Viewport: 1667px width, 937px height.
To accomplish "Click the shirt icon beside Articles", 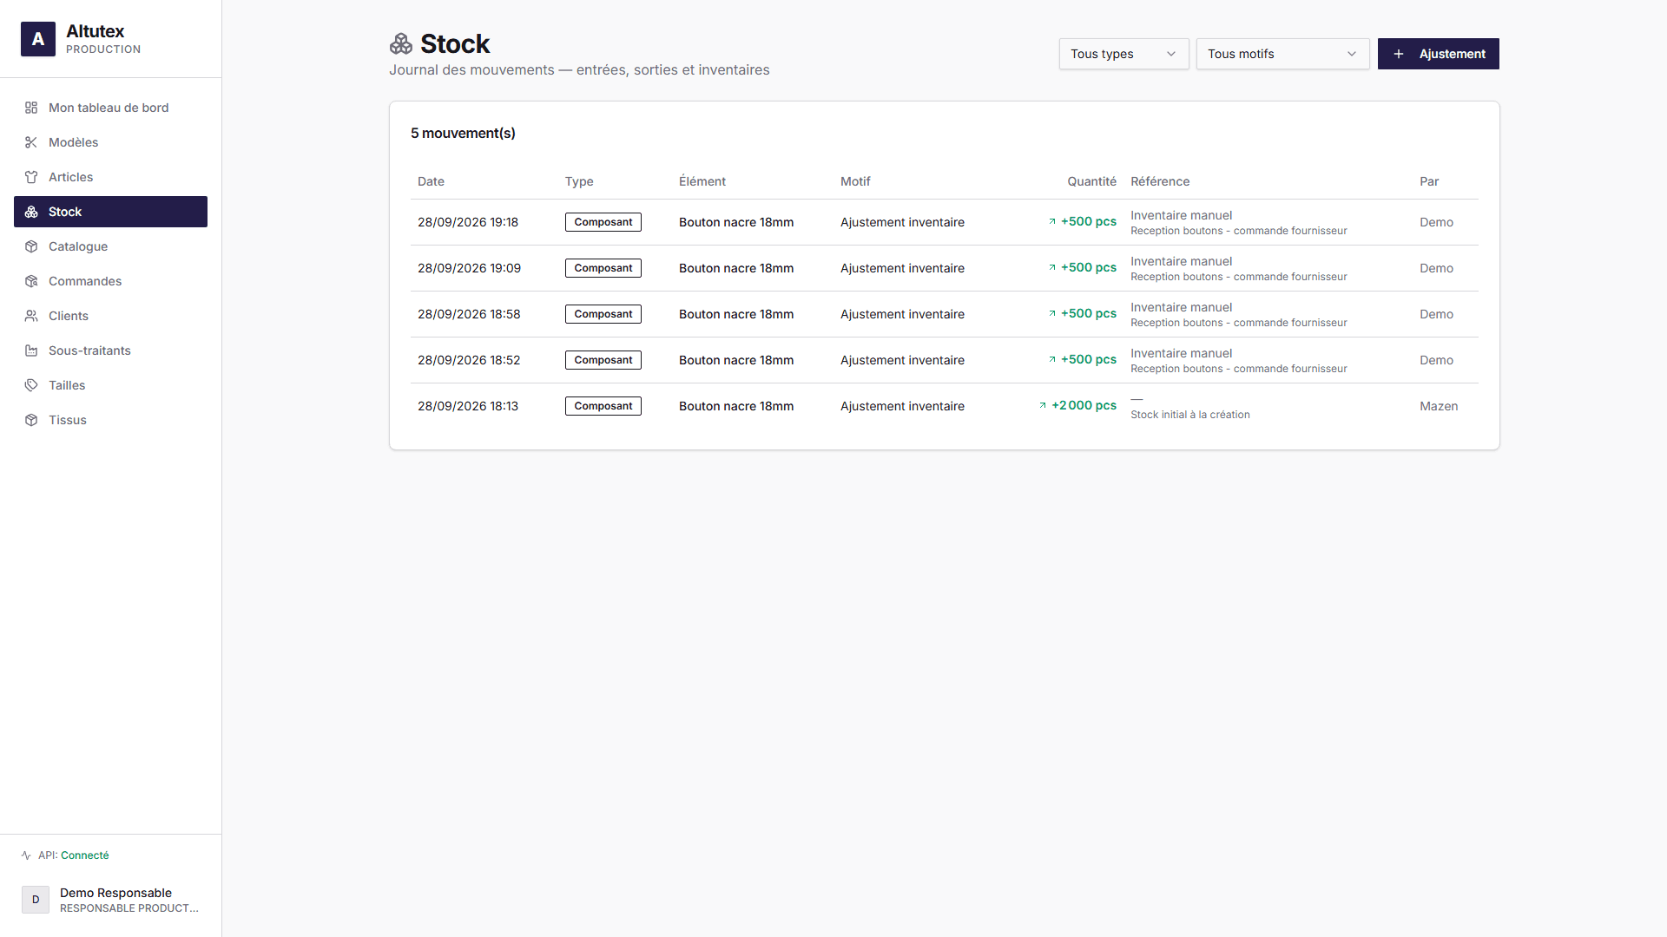I will tap(31, 177).
